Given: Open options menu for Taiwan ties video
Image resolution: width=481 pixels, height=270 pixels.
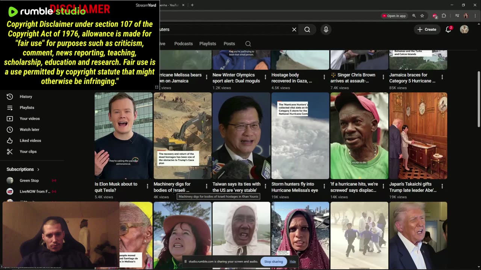Looking at the screenshot, I should coord(265,186).
